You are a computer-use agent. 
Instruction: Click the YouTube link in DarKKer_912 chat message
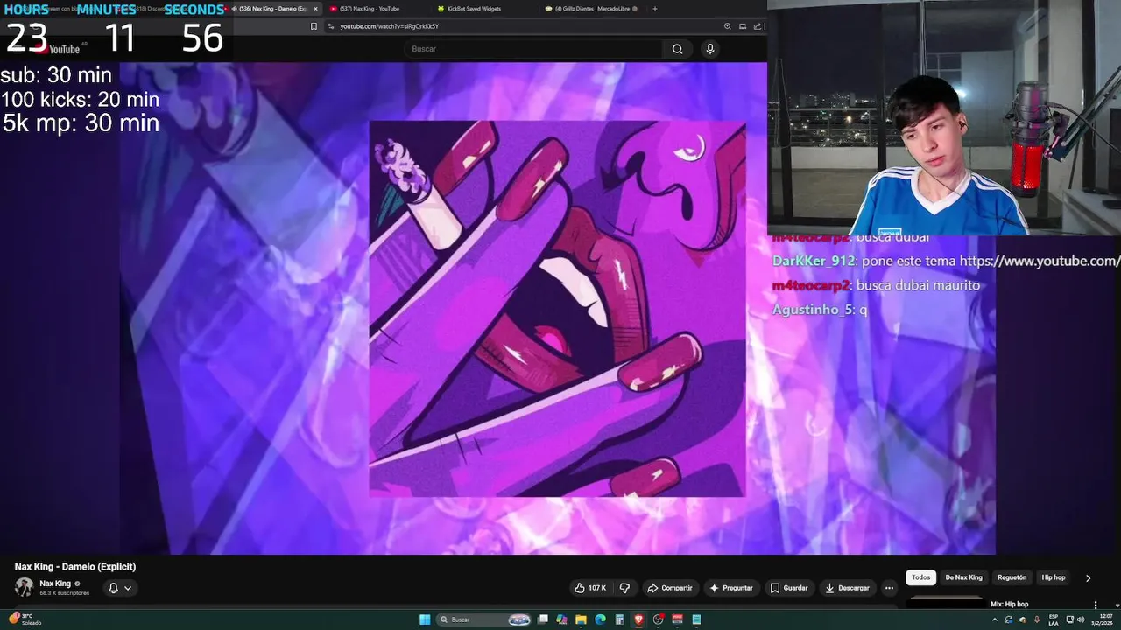click(1040, 261)
